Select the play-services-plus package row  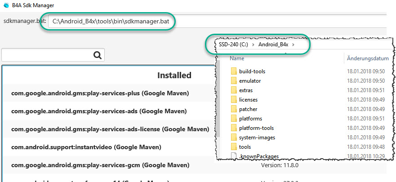110,93
